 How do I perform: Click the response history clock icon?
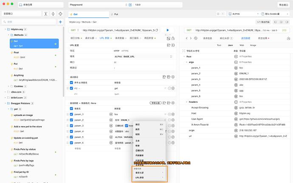pos(195,38)
